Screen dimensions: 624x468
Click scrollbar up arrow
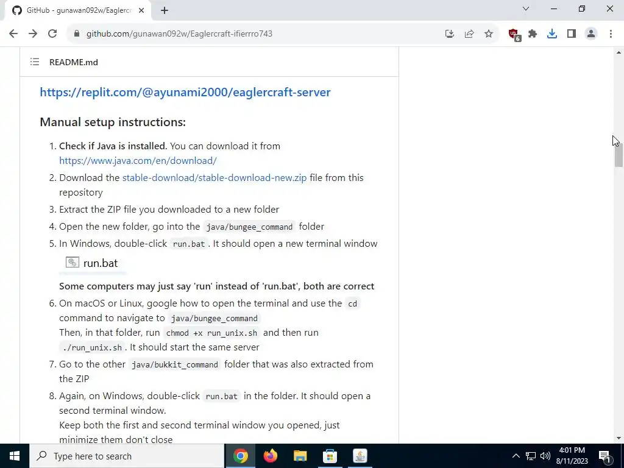[619, 52]
